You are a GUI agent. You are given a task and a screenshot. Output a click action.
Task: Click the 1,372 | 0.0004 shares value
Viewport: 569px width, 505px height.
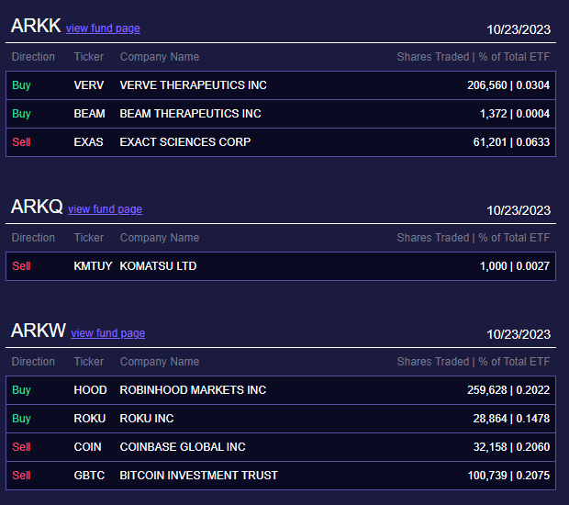tap(515, 114)
